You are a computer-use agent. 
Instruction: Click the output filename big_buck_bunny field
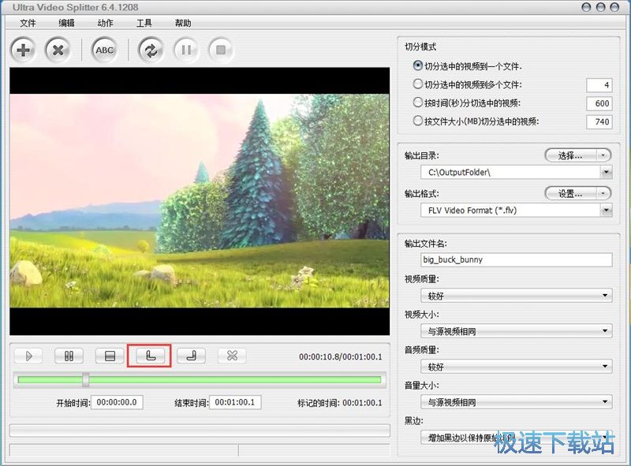(x=517, y=260)
